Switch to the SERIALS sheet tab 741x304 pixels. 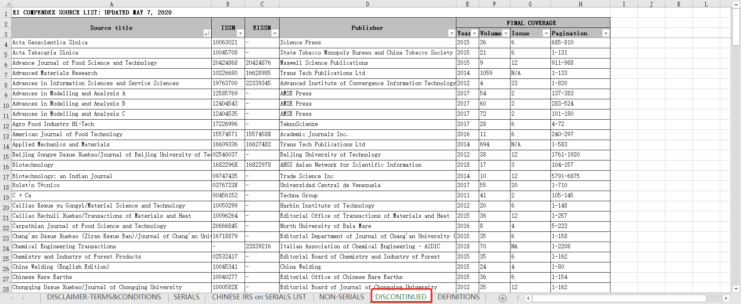(x=187, y=297)
